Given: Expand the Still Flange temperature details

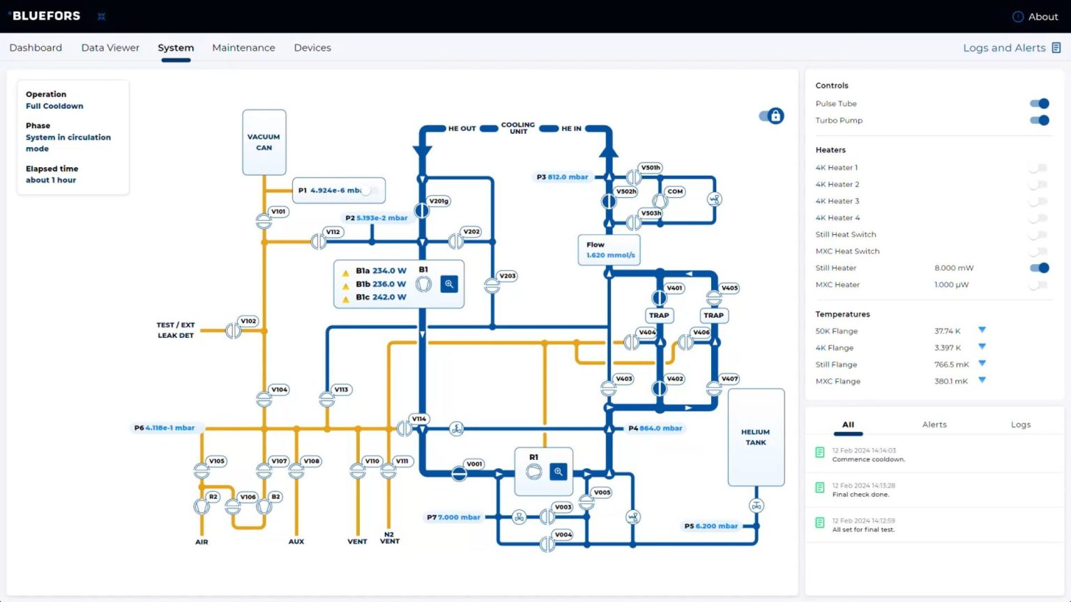Looking at the screenshot, I should point(982,364).
